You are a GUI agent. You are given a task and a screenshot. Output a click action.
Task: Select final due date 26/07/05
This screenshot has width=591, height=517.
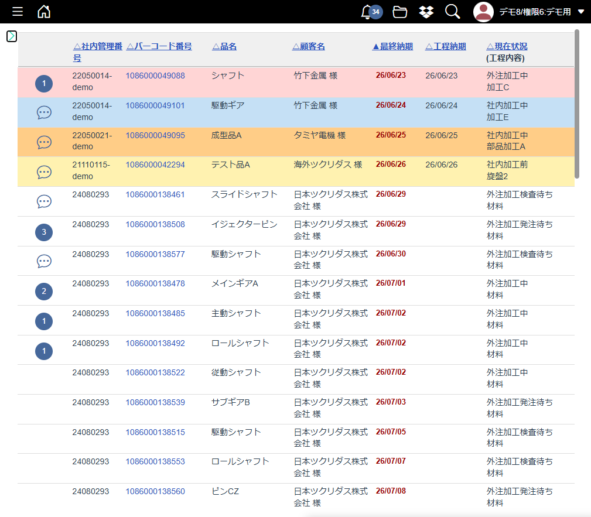pos(391,432)
